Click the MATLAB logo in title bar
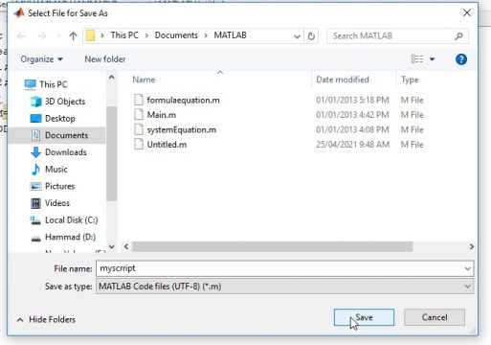This screenshot has width=491, height=345. click(19, 12)
